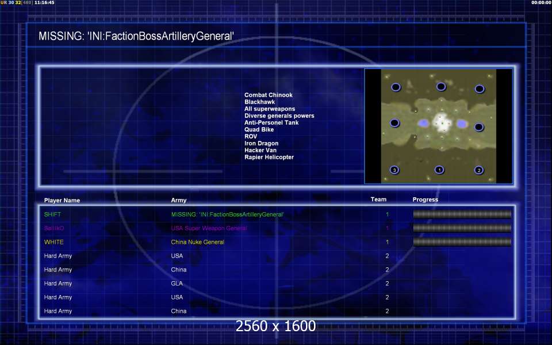Click WHITE player's loading progress bar
Viewport: 552px width, 345px height.
(462, 242)
